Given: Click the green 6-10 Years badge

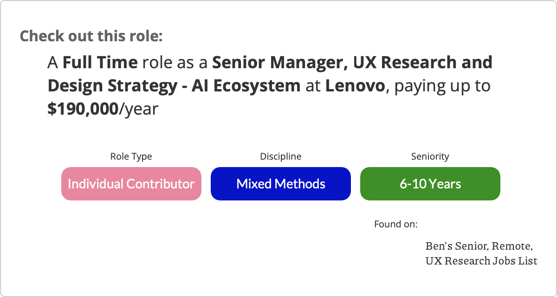Looking at the screenshot, I should (x=430, y=184).
